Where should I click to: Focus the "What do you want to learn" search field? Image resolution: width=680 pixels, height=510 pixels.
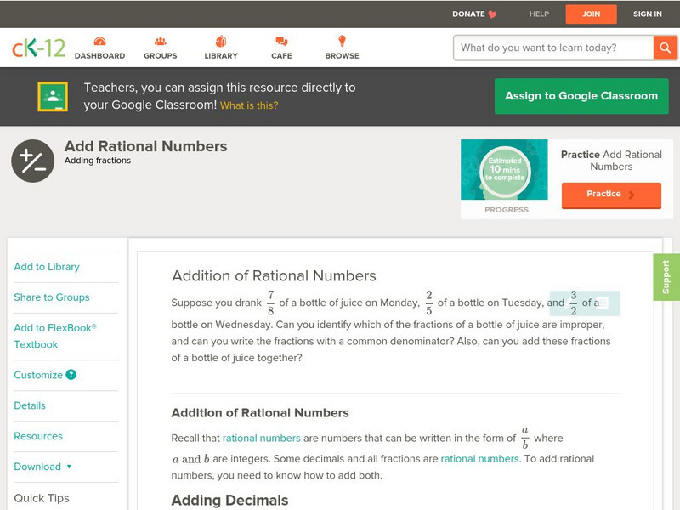[x=552, y=48]
